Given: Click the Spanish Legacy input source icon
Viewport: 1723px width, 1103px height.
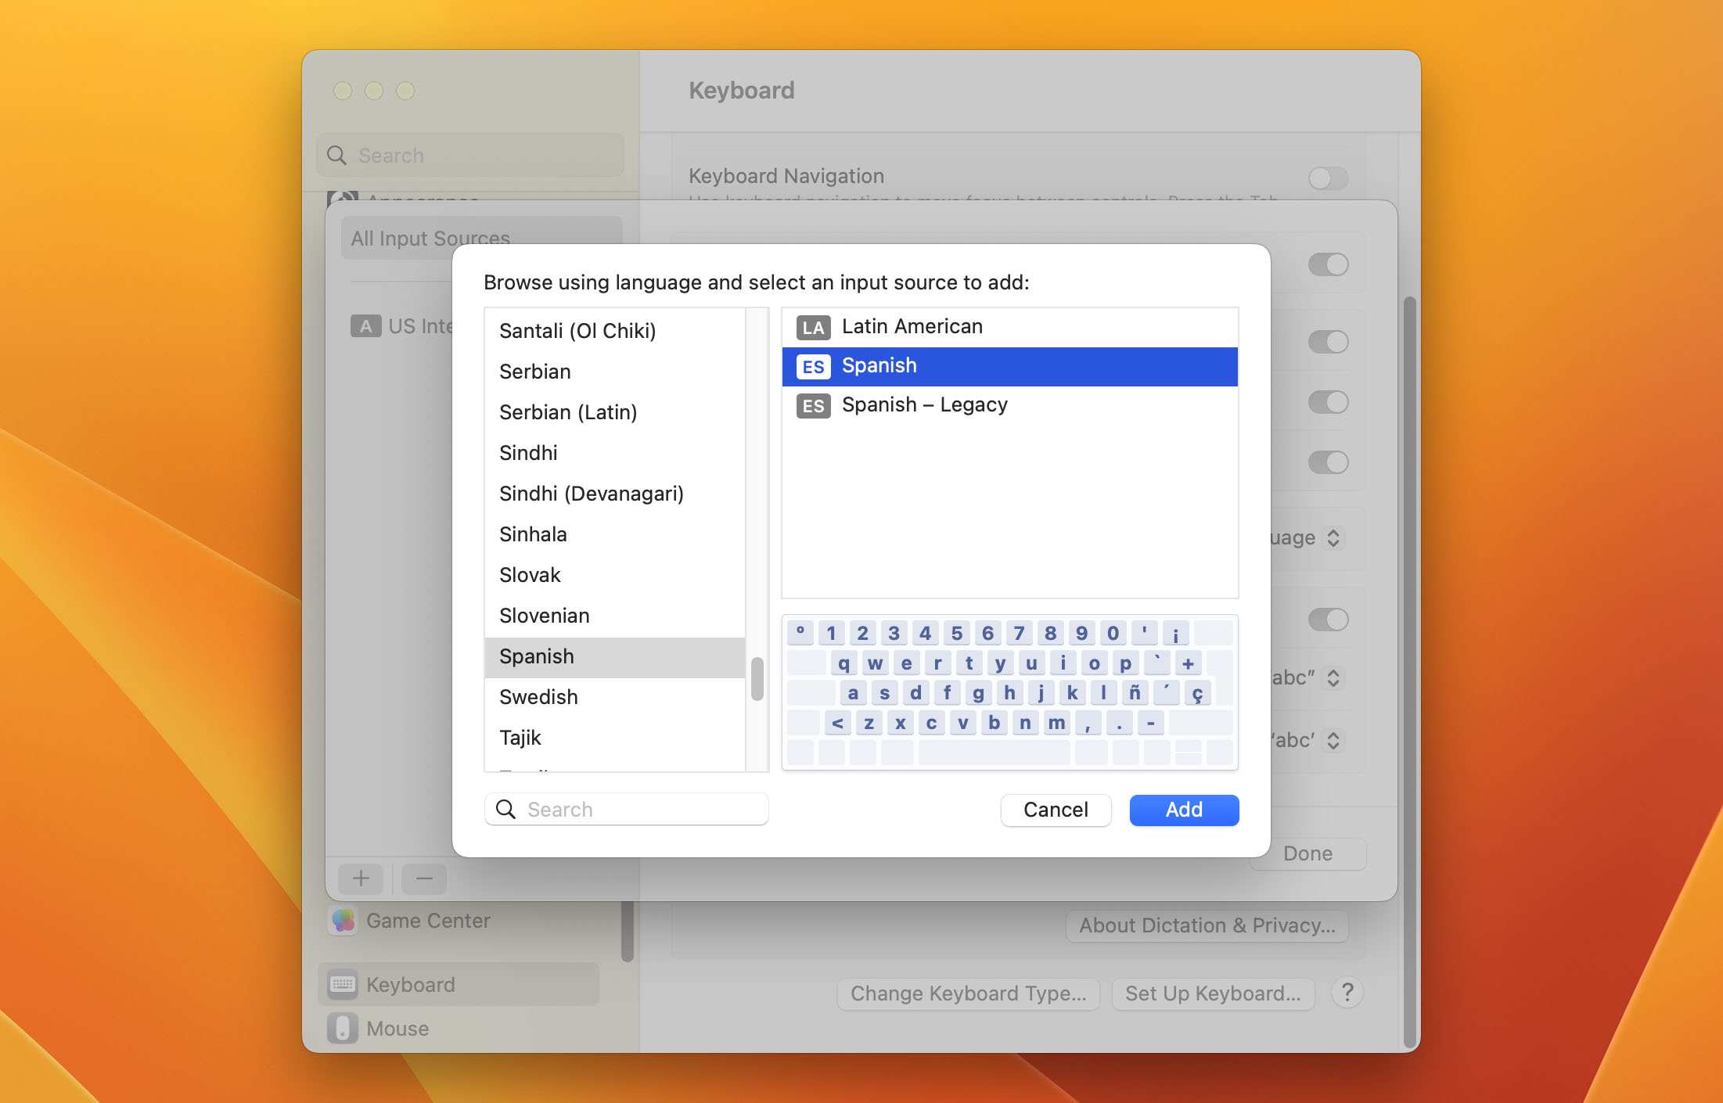Looking at the screenshot, I should click(812, 404).
